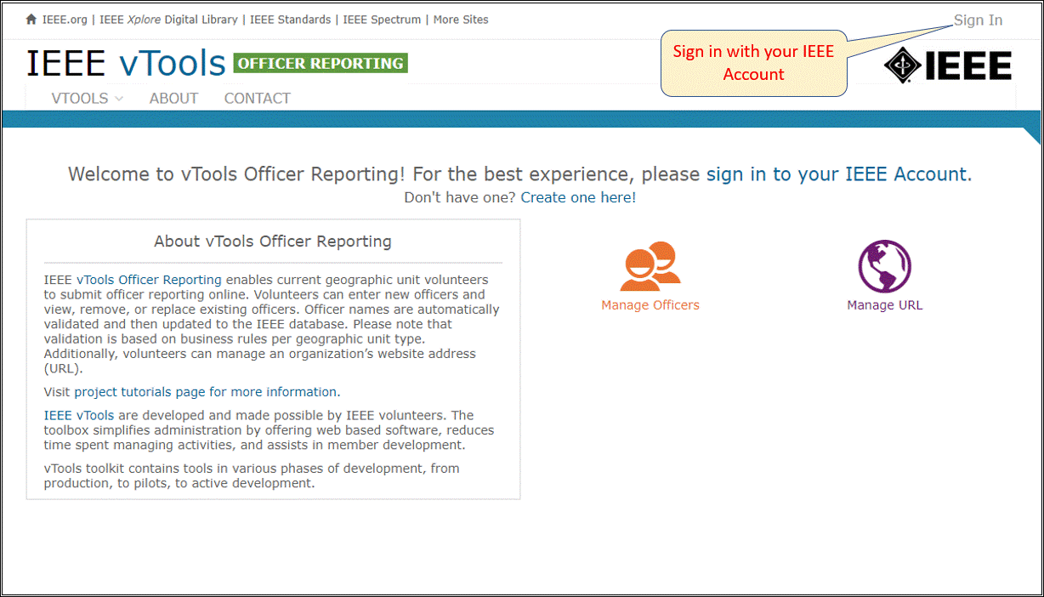Click Sign In at the top right
This screenshot has height=597, width=1044.
click(978, 20)
